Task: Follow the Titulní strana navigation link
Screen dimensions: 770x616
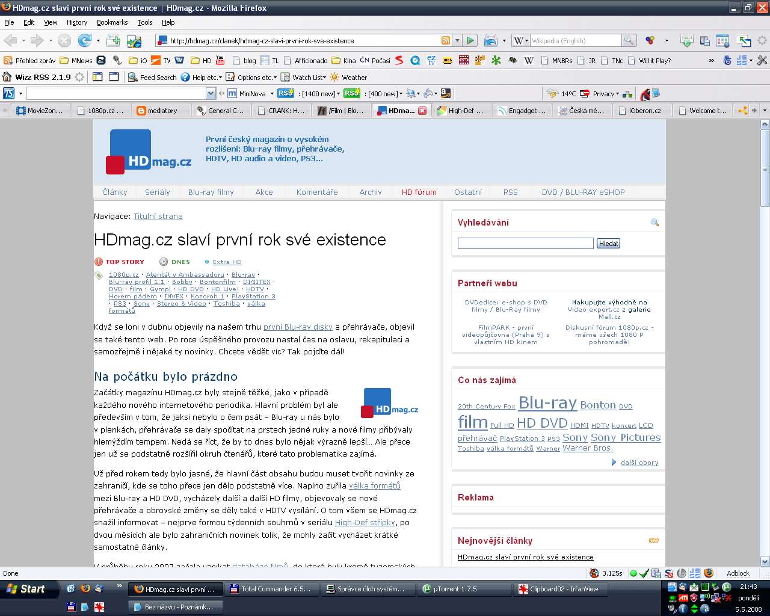Action: tap(158, 216)
